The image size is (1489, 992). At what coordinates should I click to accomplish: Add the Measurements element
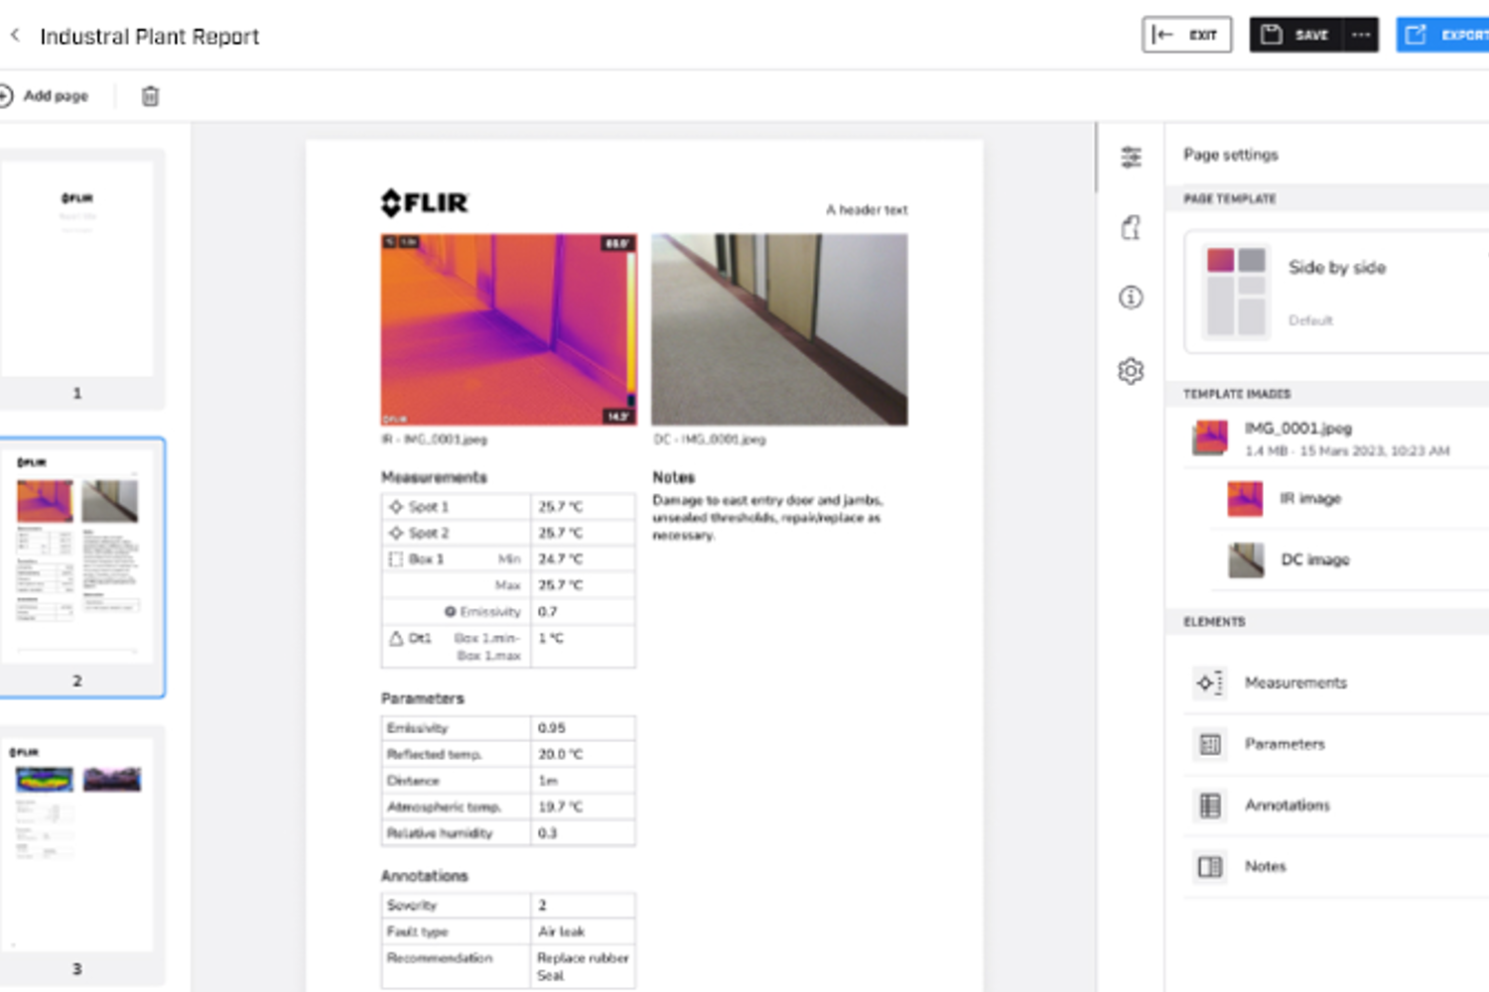[x=1294, y=682]
